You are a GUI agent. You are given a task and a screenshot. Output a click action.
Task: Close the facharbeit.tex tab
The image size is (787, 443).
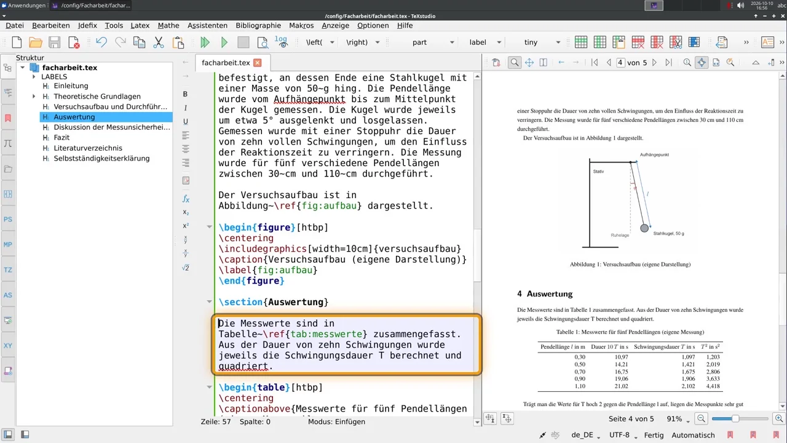[x=258, y=63]
